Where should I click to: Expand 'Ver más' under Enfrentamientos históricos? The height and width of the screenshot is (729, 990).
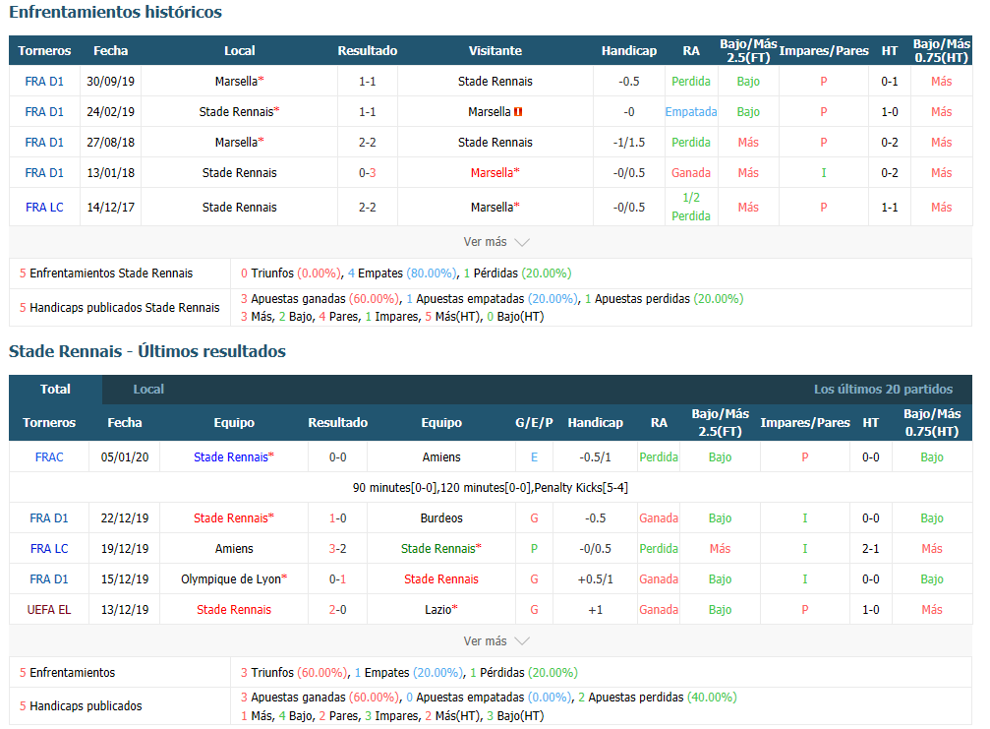click(x=495, y=242)
